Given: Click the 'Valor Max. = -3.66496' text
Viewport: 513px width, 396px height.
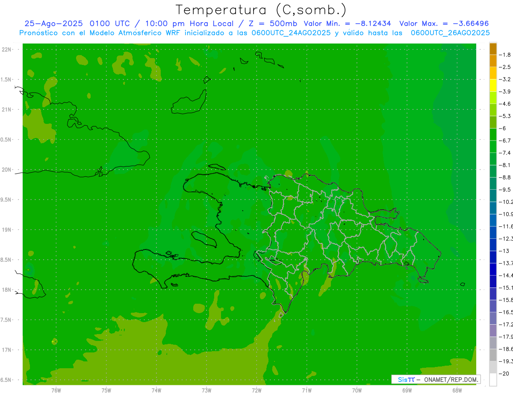Looking at the screenshot, I should [444, 23].
